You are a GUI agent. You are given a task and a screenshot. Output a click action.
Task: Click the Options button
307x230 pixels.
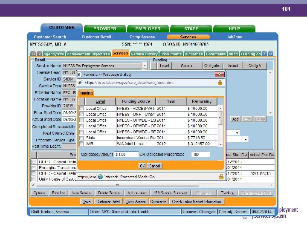click(39, 193)
